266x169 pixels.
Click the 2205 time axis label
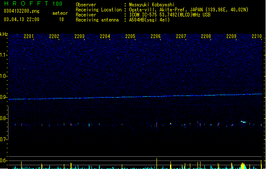tap(130, 36)
